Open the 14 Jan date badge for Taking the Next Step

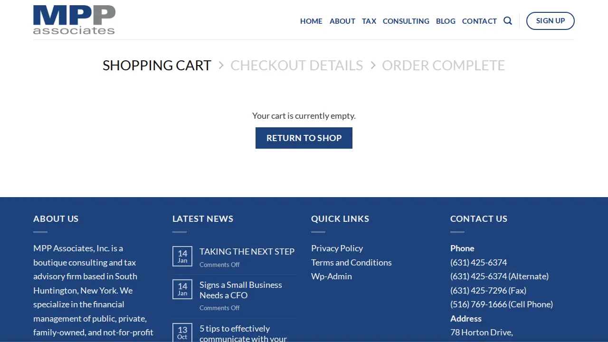(x=182, y=256)
